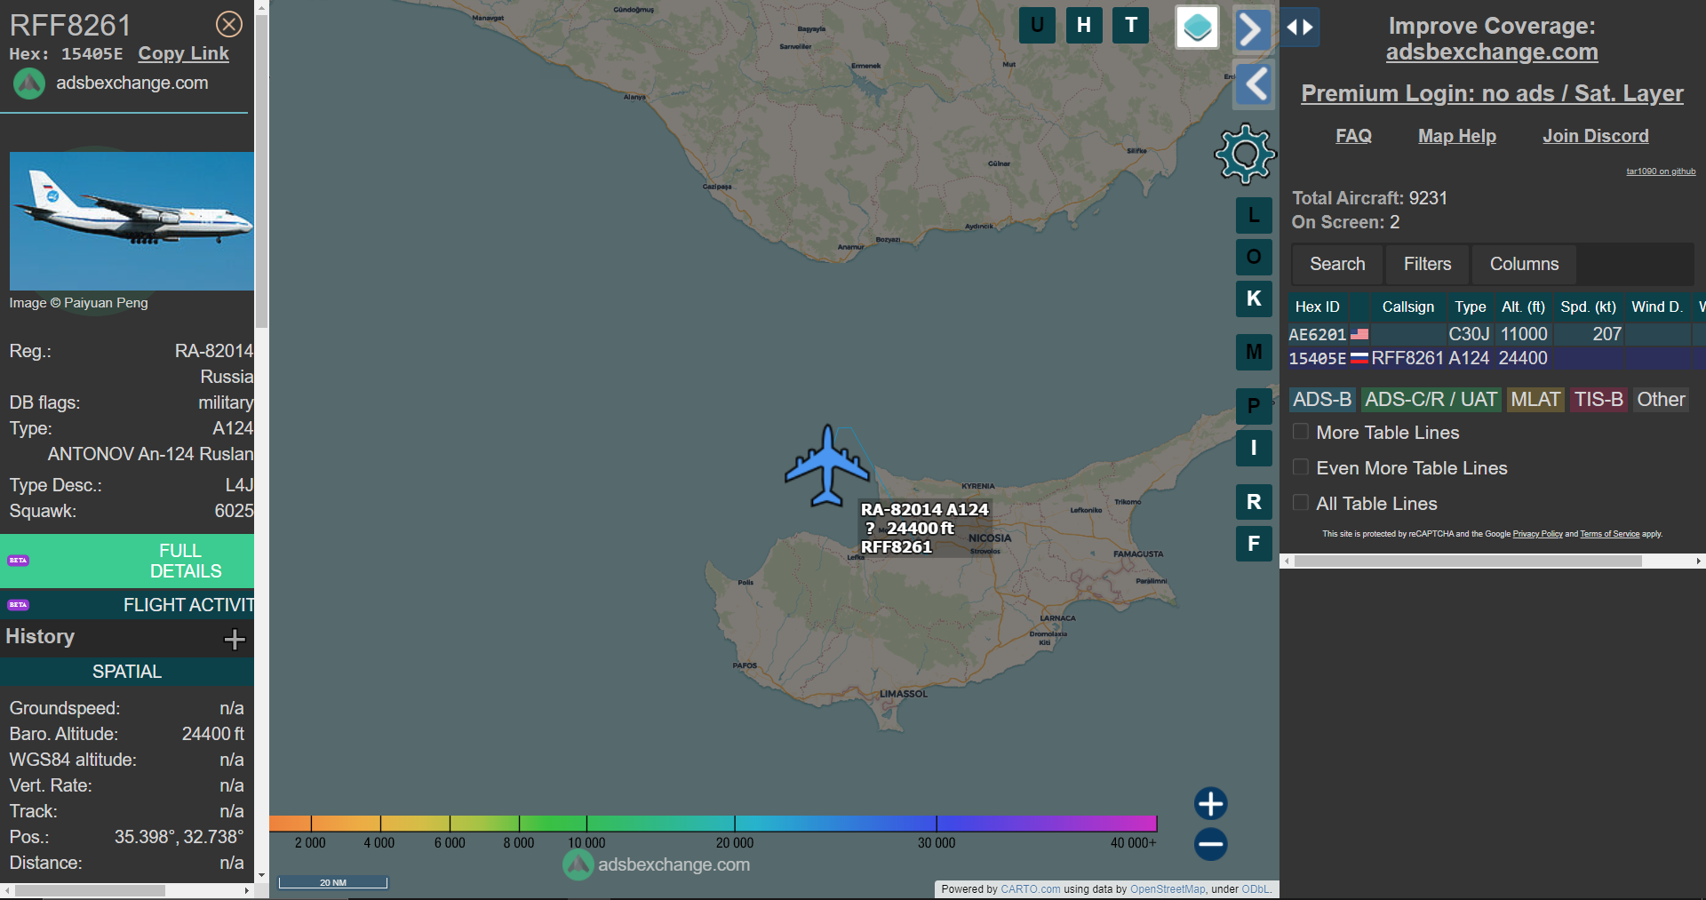This screenshot has height=900, width=1706.
Task: Click the altitude color legend bar
Action: pyautogui.click(x=713, y=823)
